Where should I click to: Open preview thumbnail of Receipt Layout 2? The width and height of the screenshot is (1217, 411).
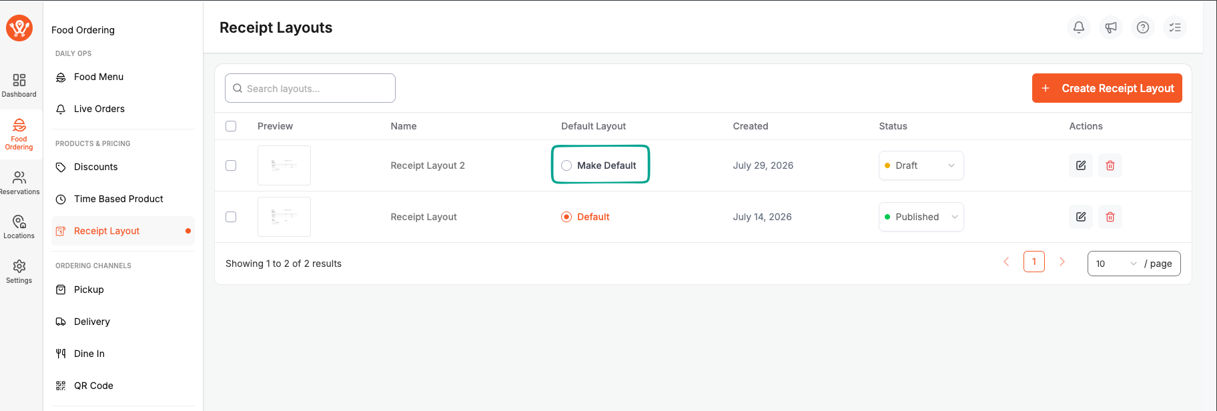284,165
